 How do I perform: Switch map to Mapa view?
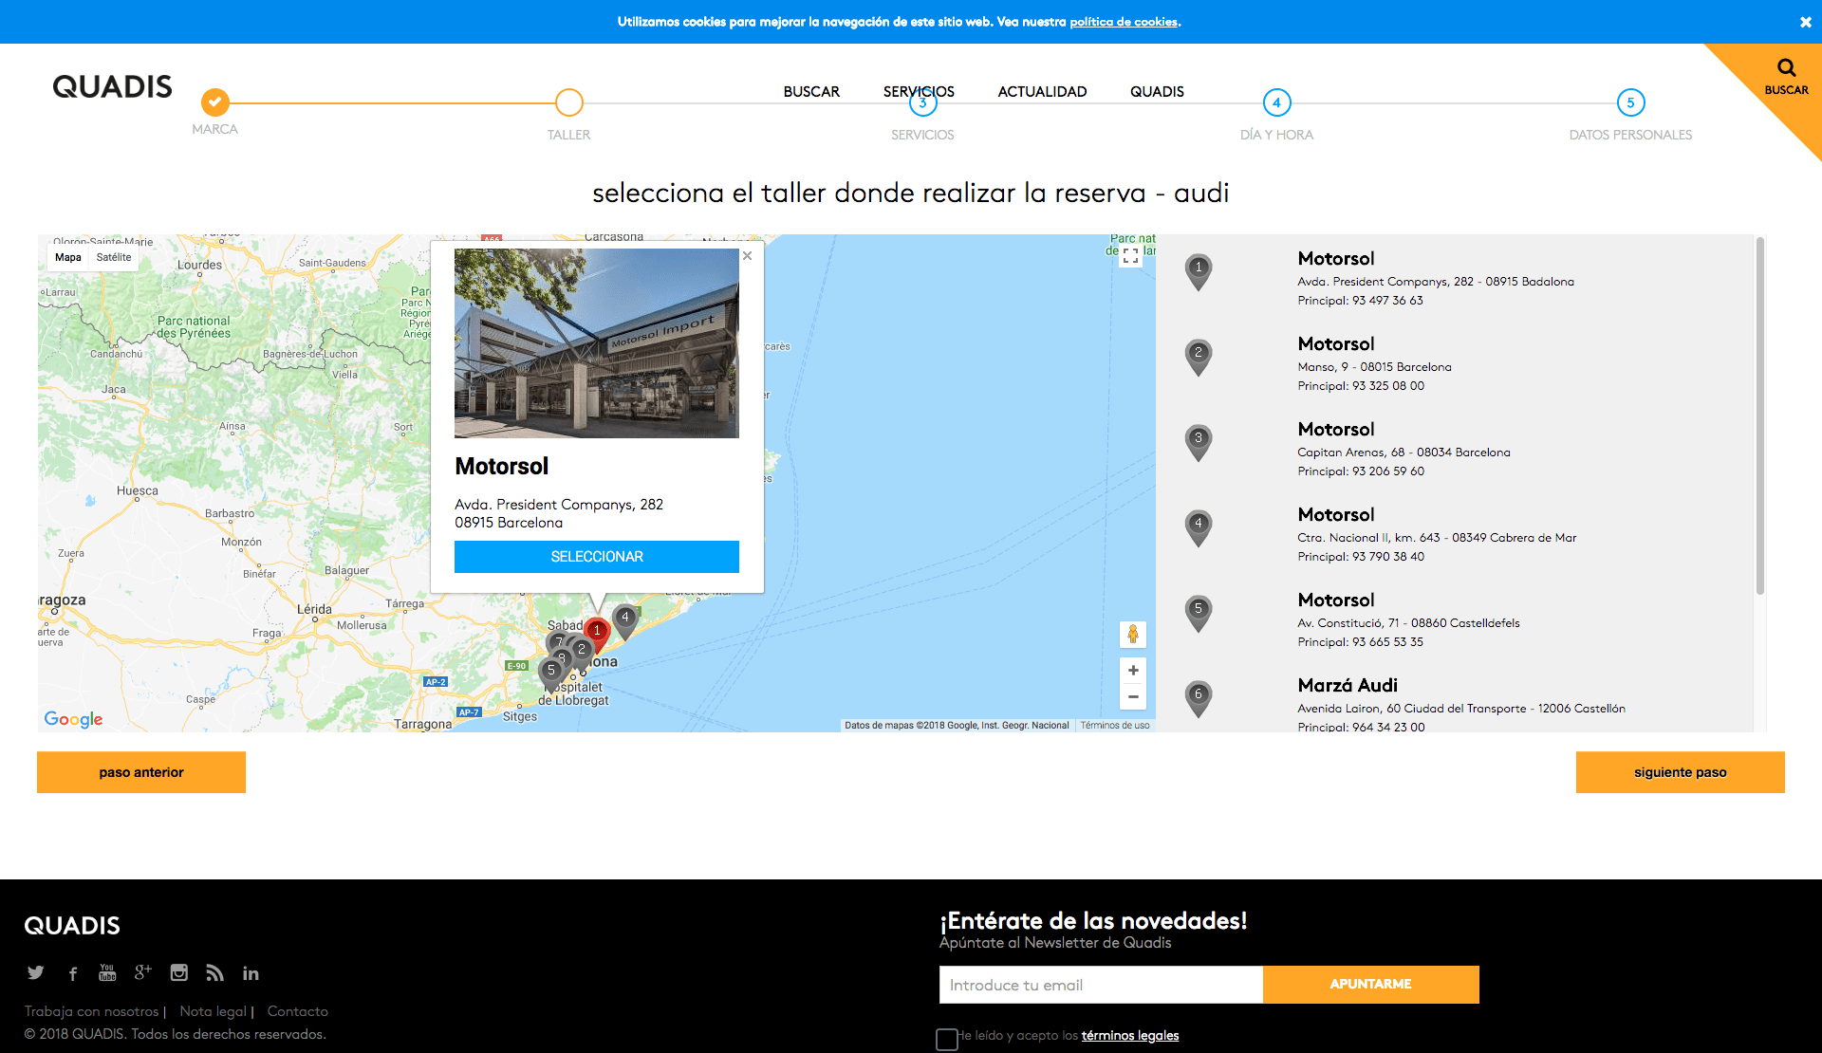(68, 257)
